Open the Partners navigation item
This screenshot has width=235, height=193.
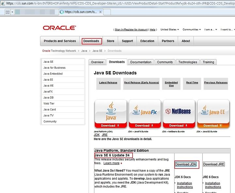[x=168, y=41]
